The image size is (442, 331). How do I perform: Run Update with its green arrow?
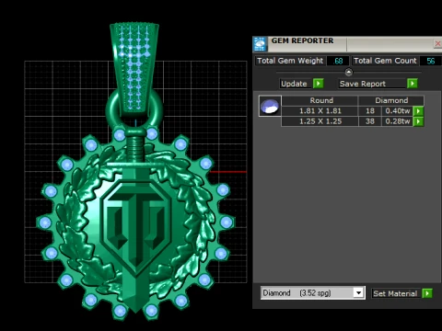point(319,84)
